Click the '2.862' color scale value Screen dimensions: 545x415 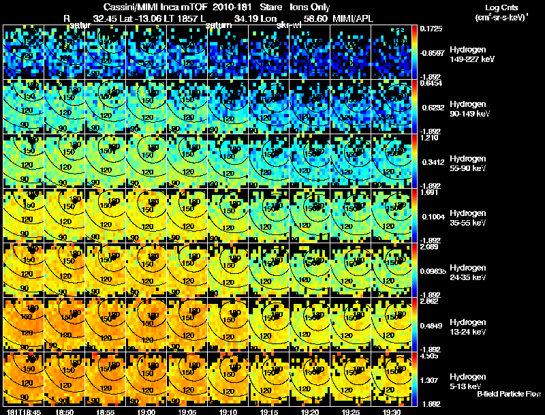pos(429,301)
